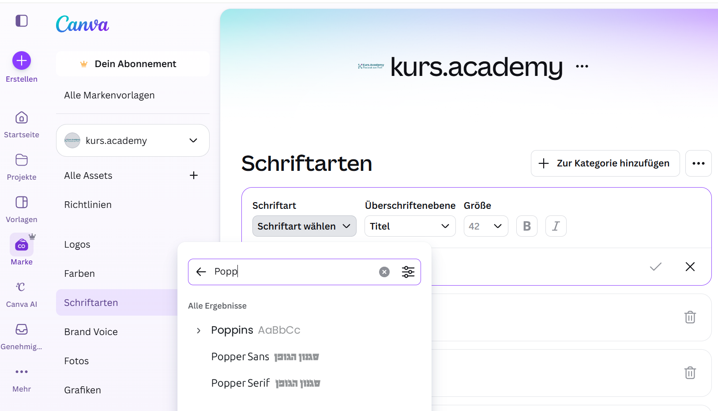Clear the font search field
The height and width of the screenshot is (411, 718).
point(384,272)
